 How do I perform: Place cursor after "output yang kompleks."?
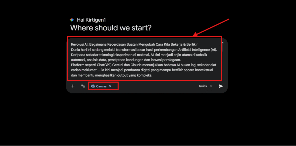tap(153, 76)
